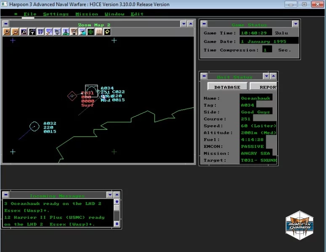
Task: Click the yellow diamond arrow toolbar icon
Action: click(x=107, y=32)
